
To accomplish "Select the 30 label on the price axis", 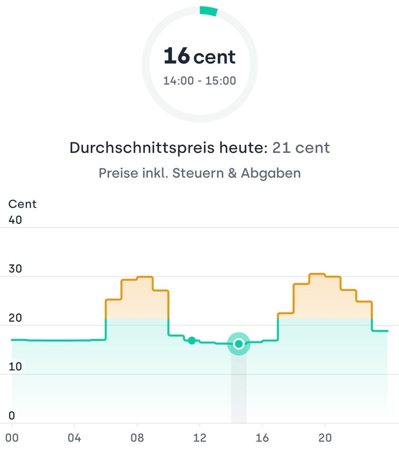I will point(16,269).
